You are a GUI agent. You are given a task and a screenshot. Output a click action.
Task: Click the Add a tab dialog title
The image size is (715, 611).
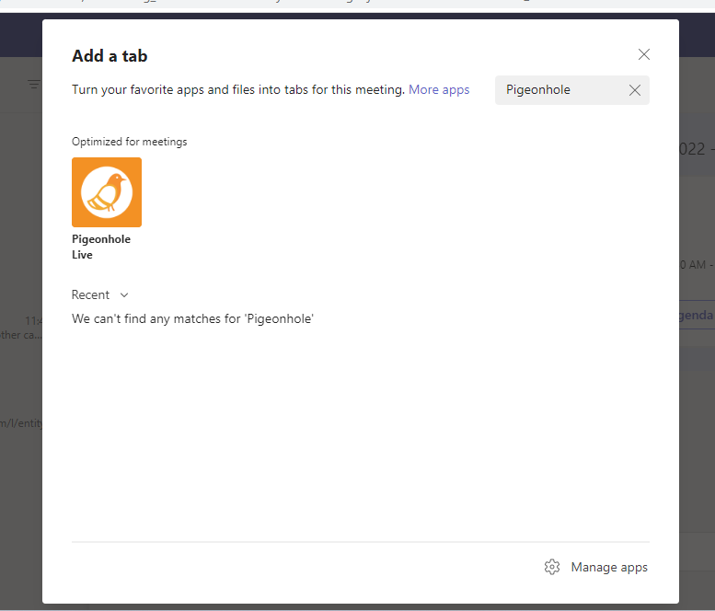[110, 56]
